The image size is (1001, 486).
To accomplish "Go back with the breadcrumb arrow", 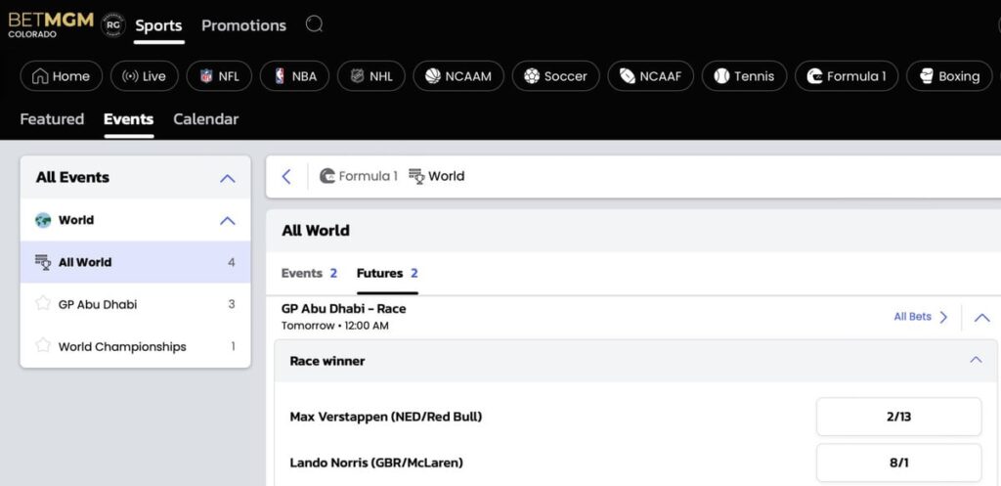I will [286, 176].
